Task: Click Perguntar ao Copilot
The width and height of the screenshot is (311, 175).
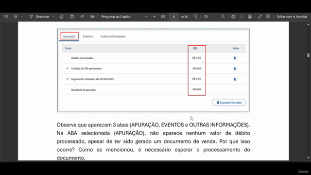Action: click(x=116, y=17)
